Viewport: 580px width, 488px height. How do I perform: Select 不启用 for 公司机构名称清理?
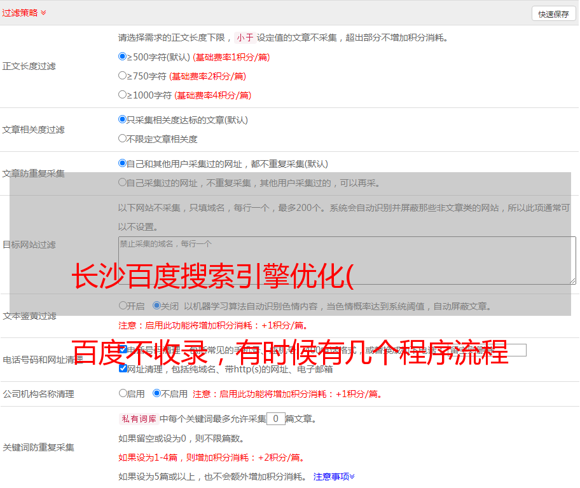[x=157, y=393]
